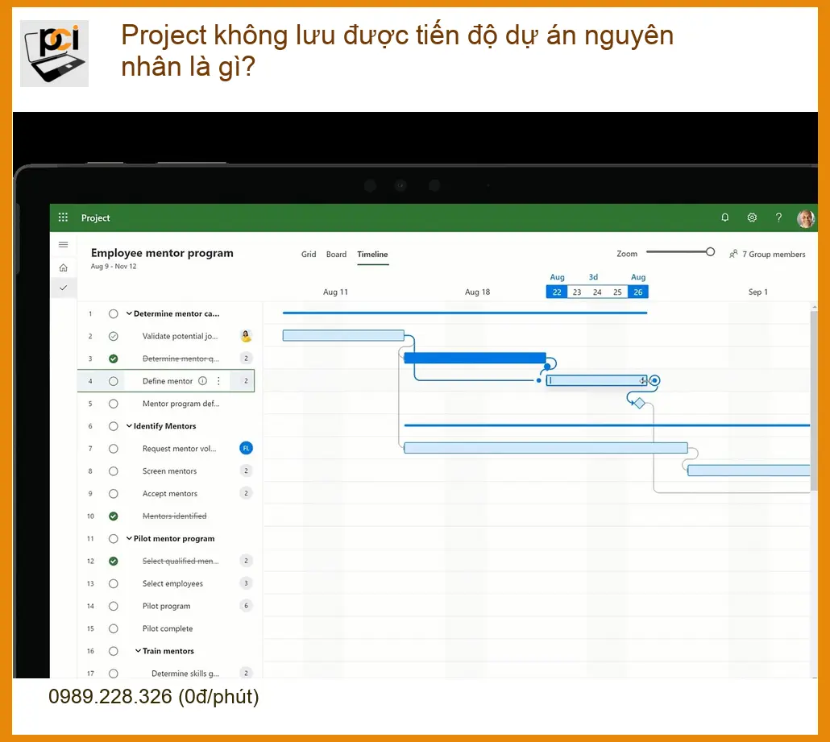Click the Aug 22 start date marker

(557, 292)
